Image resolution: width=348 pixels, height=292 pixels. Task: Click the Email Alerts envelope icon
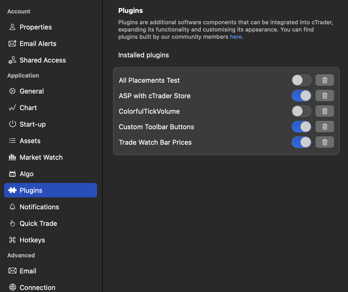pos(12,43)
